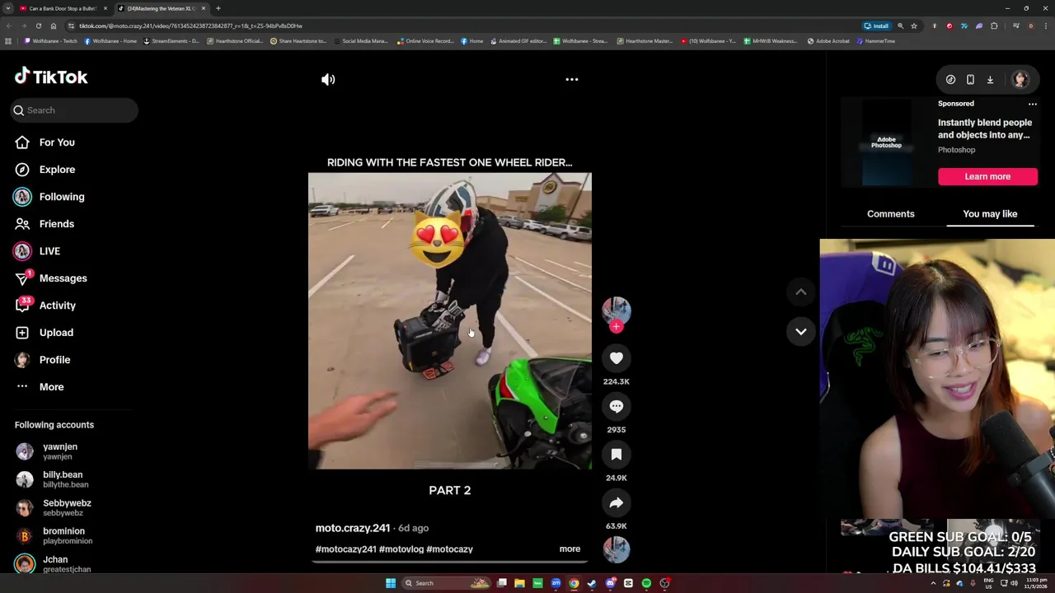Open creator avatar beside the video
1055x593 pixels.
click(616, 311)
